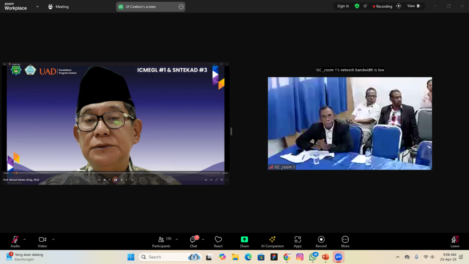The height and width of the screenshot is (264, 469).
Task: Pause the shared video playback
Action: pyautogui.click(x=116, y=180)
